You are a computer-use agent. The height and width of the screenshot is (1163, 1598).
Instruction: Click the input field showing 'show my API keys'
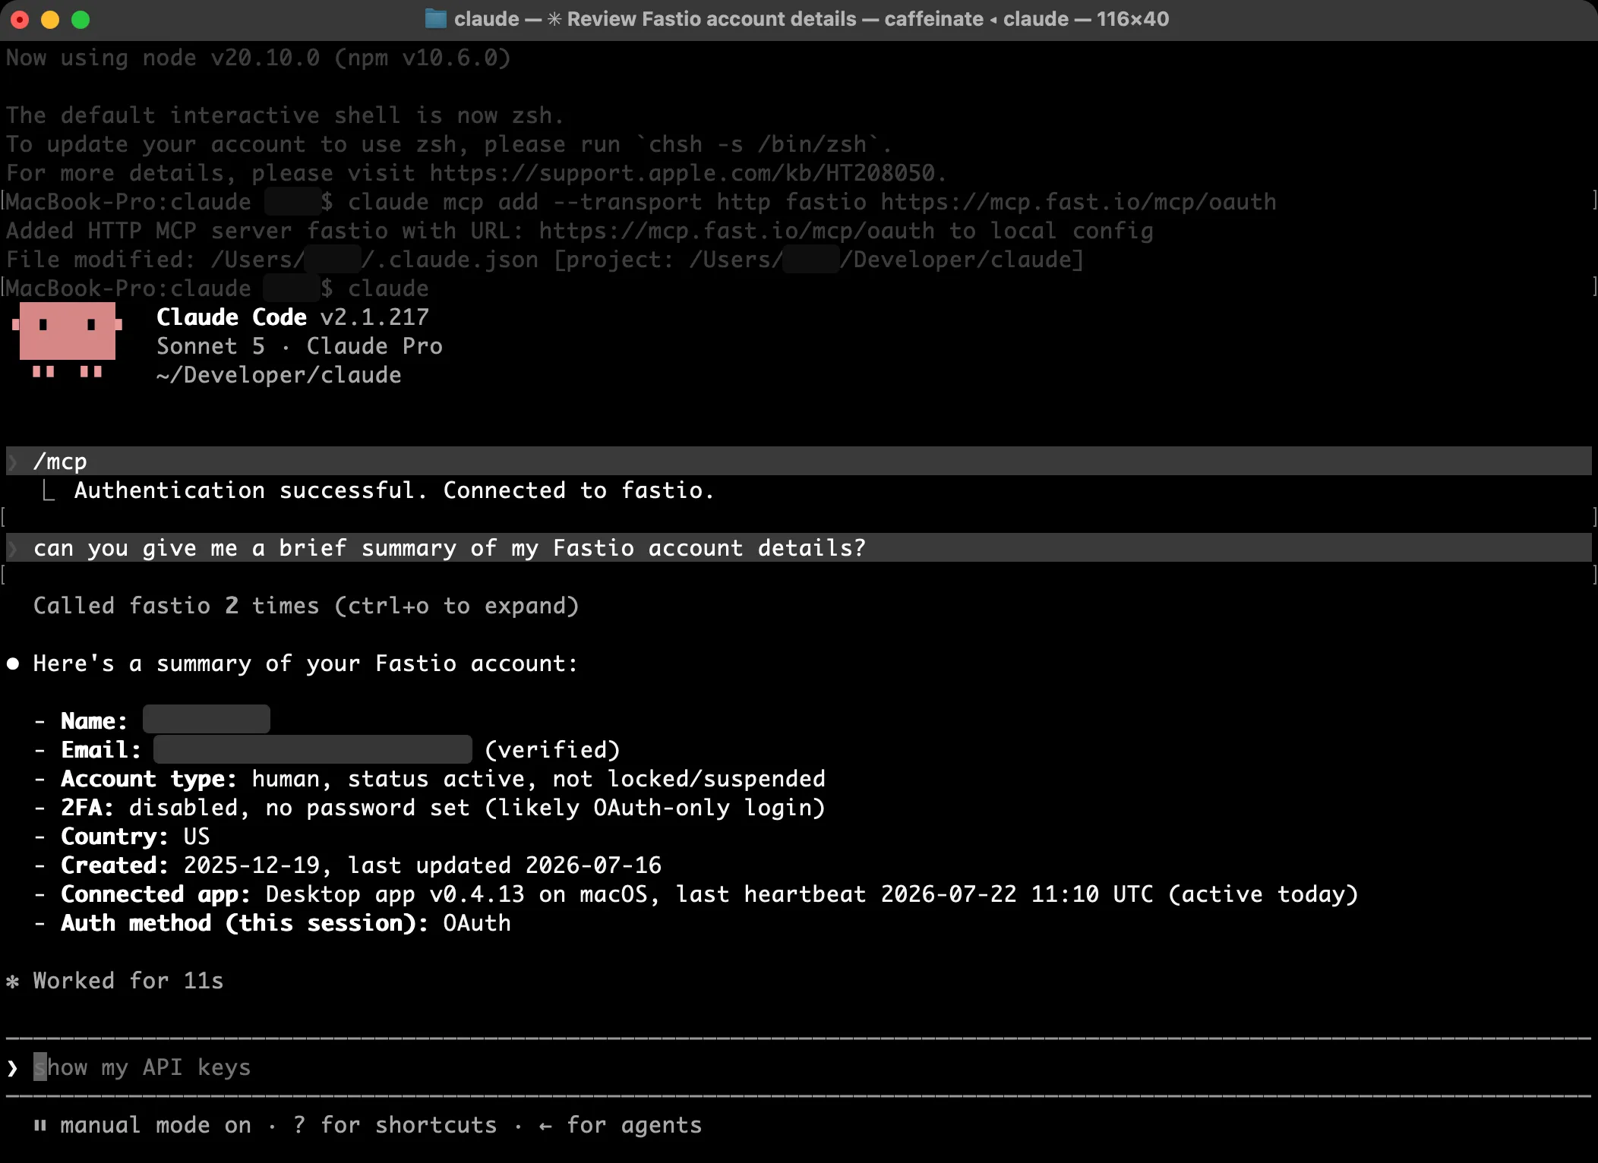coord(798,1067)
